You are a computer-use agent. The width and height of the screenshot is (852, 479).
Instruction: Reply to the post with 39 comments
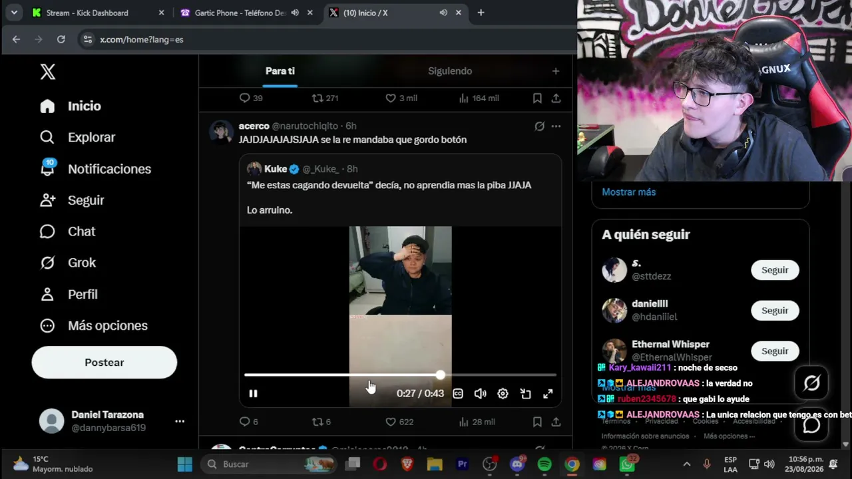click(251, 98)
